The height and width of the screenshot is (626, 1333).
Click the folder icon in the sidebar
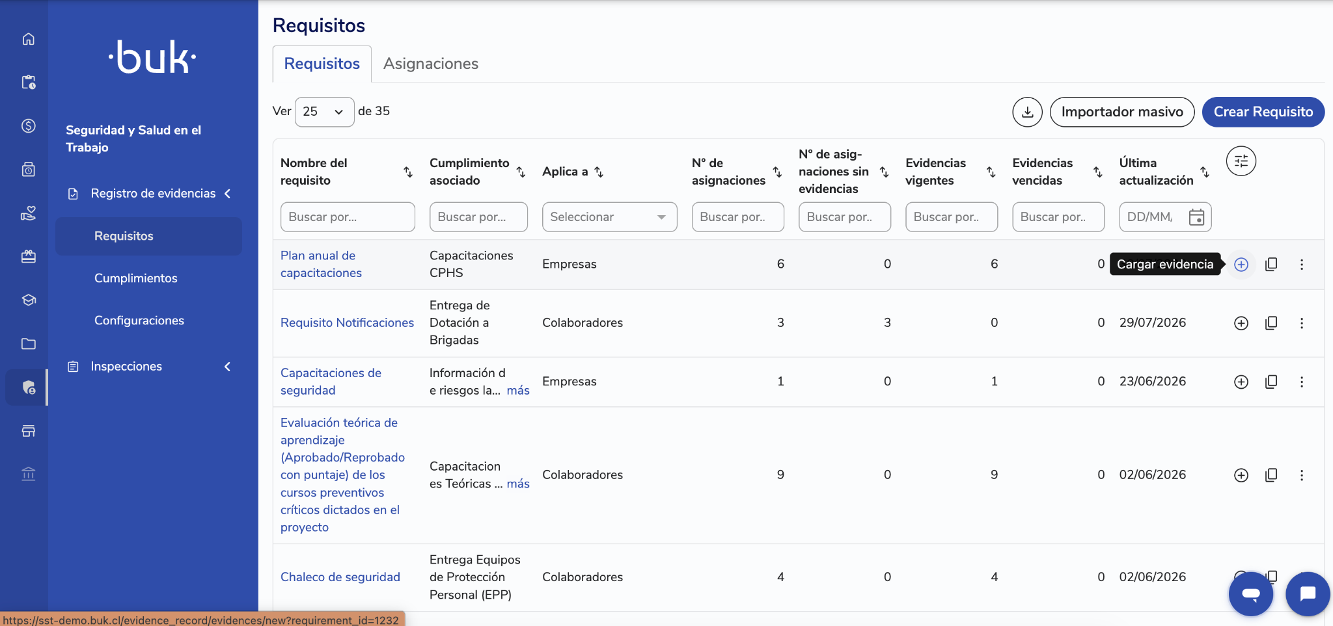(29, 344)
